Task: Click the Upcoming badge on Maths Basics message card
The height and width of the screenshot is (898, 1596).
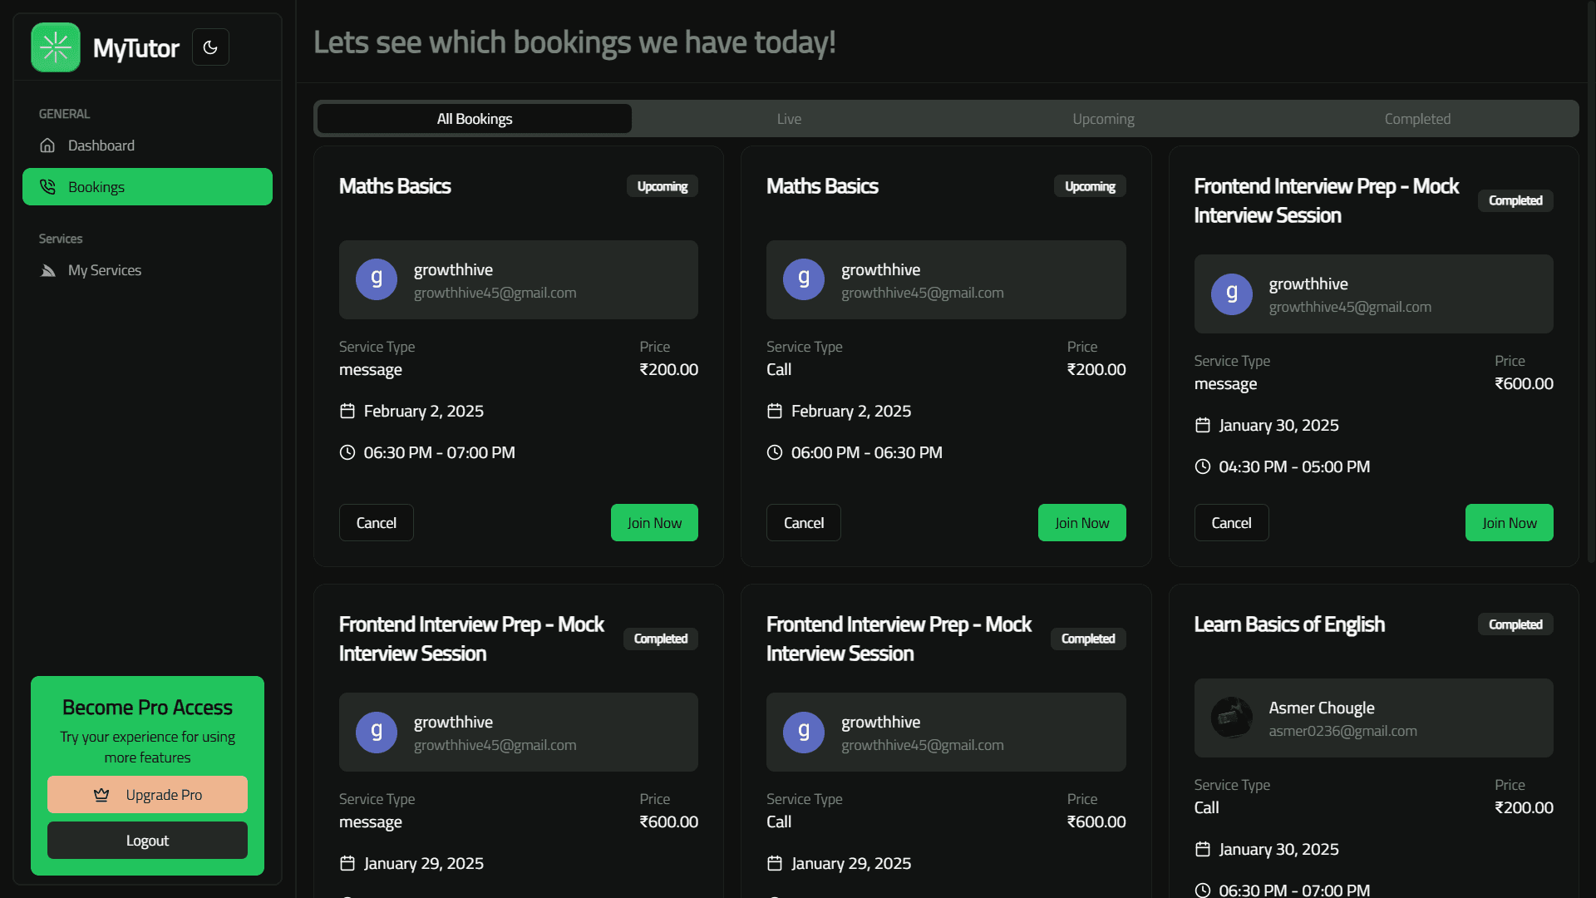Action: [x=662, y=186]
